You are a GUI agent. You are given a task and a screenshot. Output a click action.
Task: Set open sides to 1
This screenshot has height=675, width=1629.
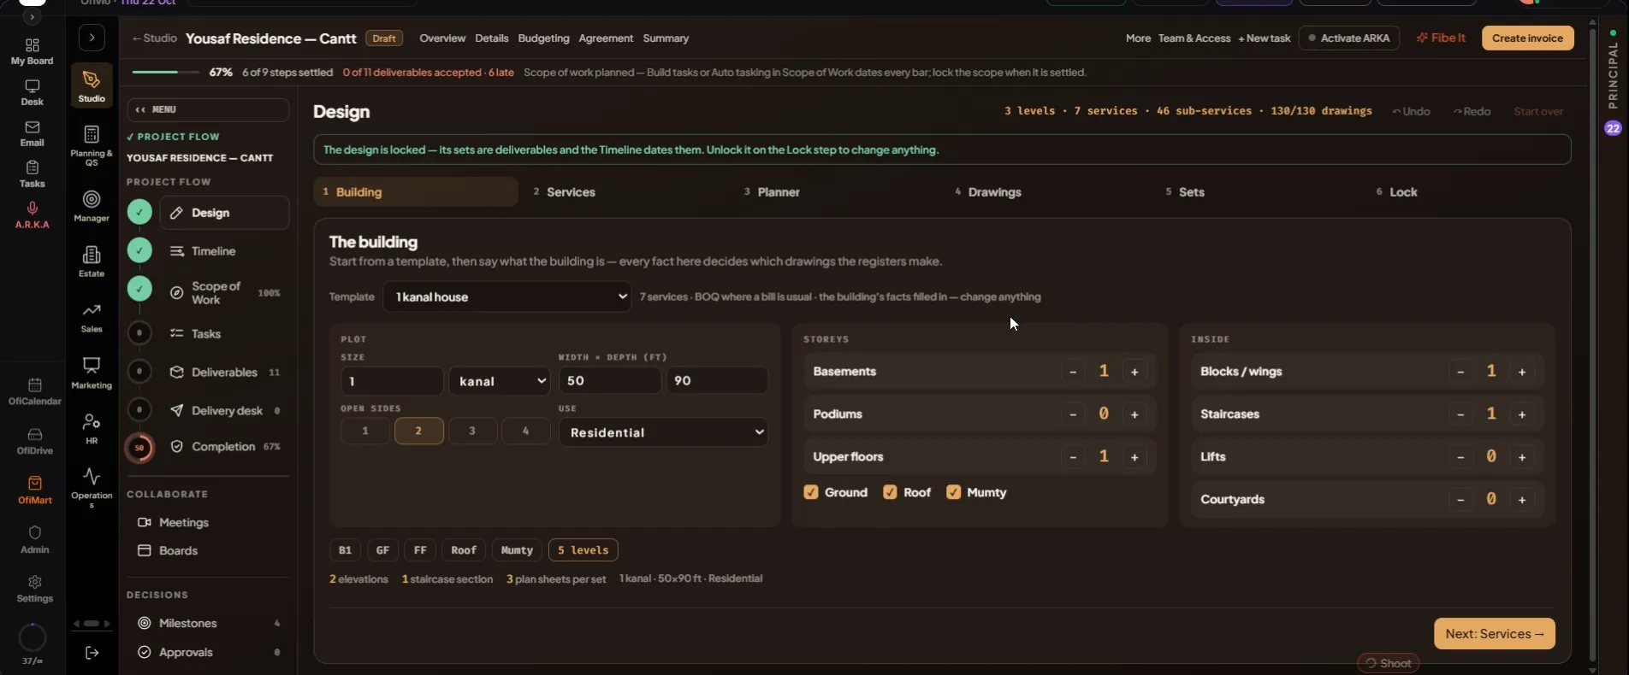point(365,431)
